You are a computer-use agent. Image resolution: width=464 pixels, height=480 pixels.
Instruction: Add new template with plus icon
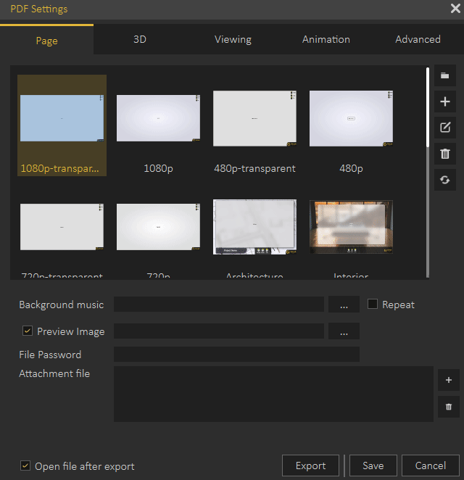[x=445, y=102]
